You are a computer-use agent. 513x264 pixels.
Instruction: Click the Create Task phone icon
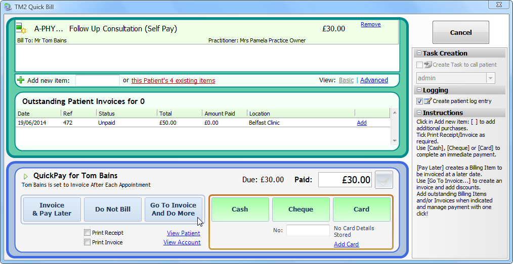point(428,65)
